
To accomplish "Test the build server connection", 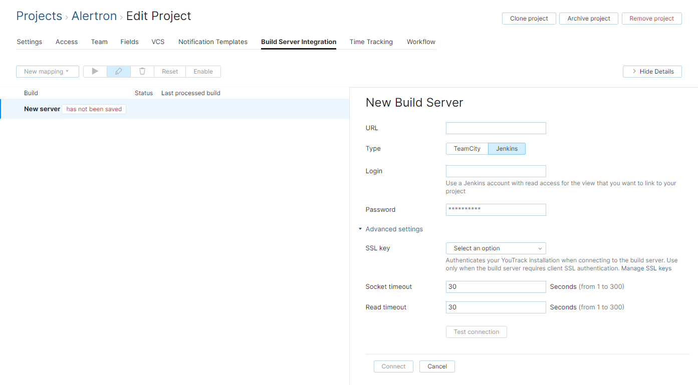I will (476, 331).
